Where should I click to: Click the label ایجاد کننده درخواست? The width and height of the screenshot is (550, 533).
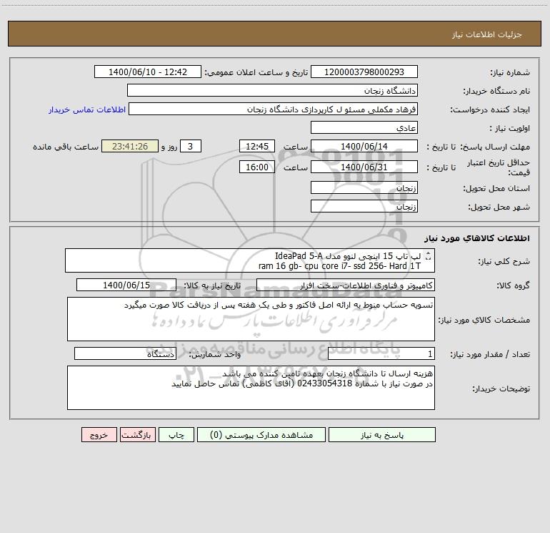point(490,109)
